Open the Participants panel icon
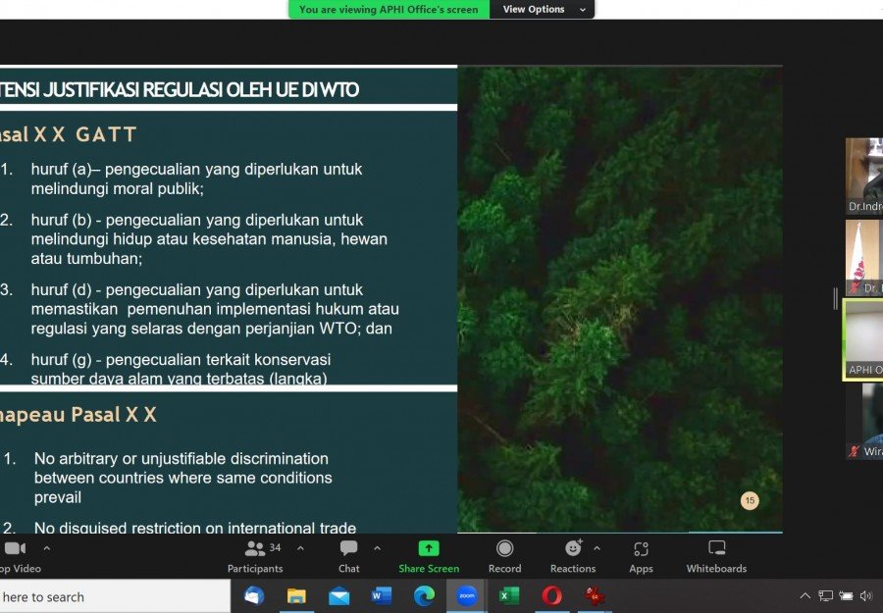 (255, 548)
